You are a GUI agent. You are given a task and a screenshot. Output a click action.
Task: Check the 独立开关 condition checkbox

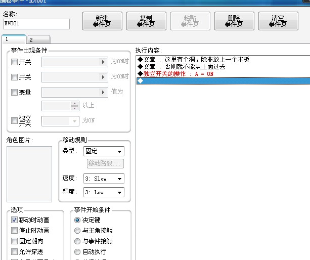pyautogui.click(x=14, y=120)
